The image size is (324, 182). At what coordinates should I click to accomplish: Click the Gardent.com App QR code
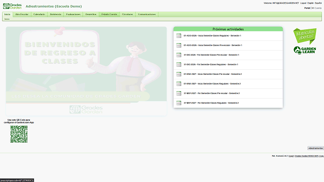pyautogui.click(x=19, y=134)
